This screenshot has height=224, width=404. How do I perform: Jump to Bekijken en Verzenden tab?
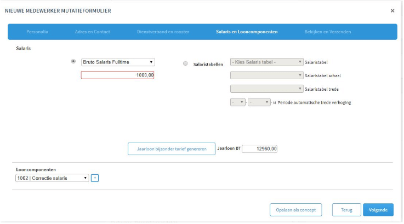pos(328,32)
